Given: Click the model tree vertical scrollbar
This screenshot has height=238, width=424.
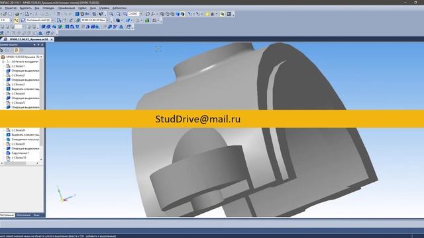Looking at the screenshot, I should (x=41, y=108).
